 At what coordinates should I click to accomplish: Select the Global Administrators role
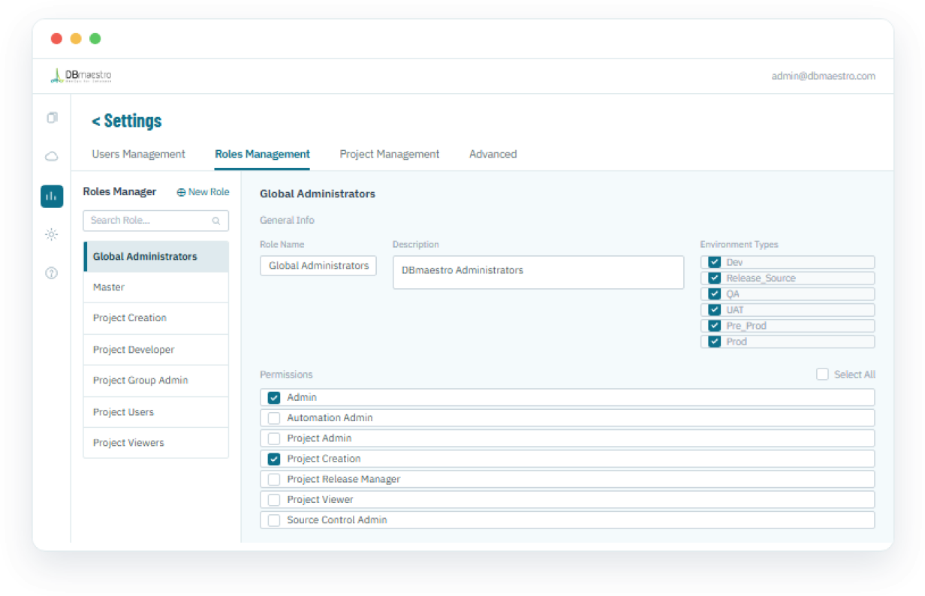click(x=156, y=257)
